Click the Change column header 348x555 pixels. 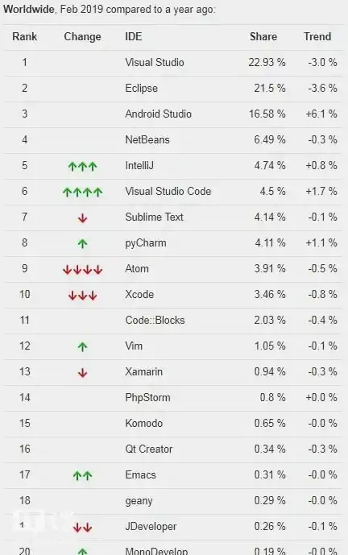pos(82,37)
